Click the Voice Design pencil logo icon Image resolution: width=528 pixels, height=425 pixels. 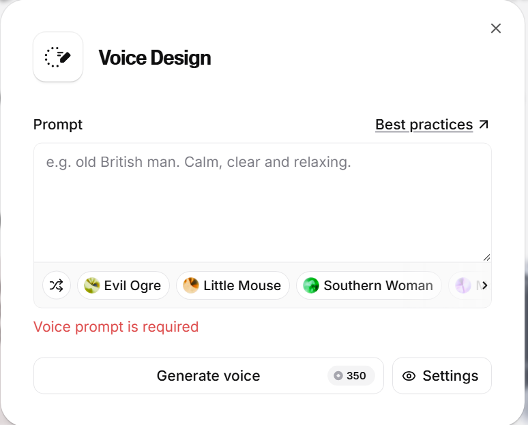(x=58, y=57)
